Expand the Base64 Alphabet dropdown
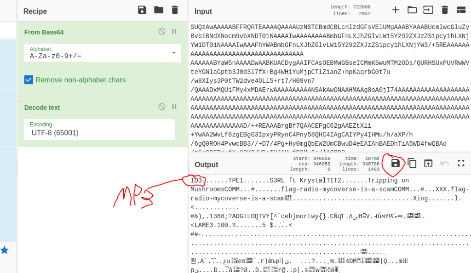The image size is (471, 273). [173, 53]
